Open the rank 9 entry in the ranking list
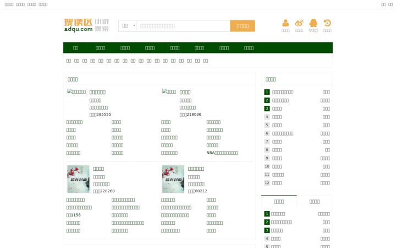 tap(277, 158)
